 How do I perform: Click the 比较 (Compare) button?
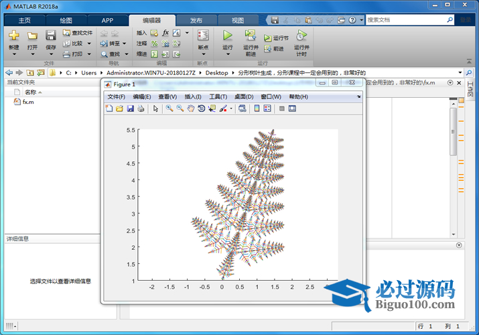pyautogui.click(x=73, y=44)
